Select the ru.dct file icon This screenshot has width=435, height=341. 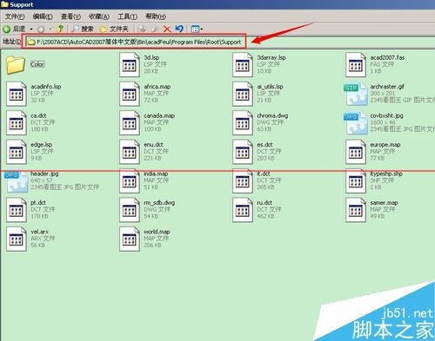(243, 210)
